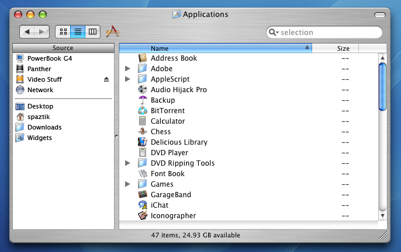Open the Network globe icon

(20, 90)
